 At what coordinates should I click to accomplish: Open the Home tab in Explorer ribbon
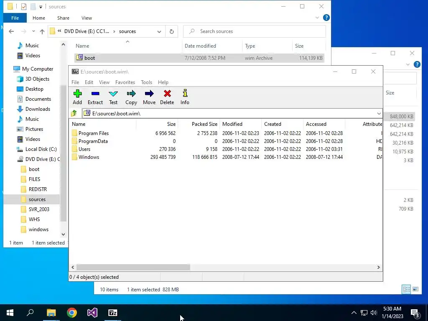click(x=39, y=18)
